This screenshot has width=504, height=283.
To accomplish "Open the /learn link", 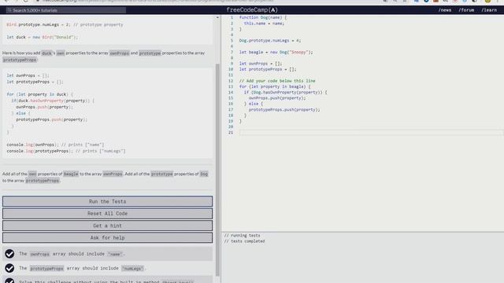I will coord(489,10).
